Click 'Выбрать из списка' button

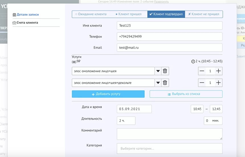tap(186, 94)
